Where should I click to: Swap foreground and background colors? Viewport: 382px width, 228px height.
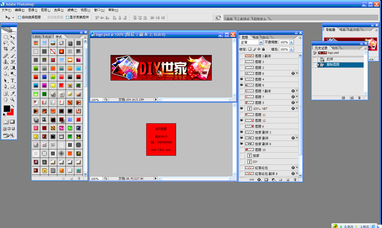[13, 106]
